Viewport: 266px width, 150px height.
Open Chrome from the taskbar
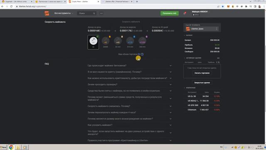click(x=11, y=147)
